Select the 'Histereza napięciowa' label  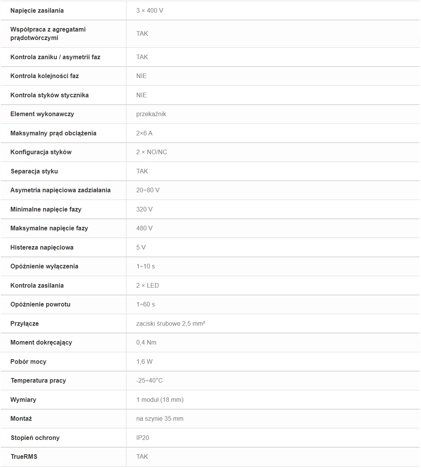tap(42, 247)
